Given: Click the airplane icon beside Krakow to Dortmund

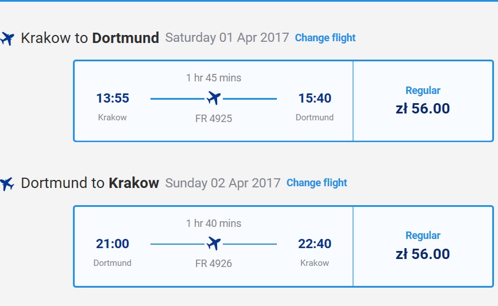Looking at the screenshot, I should point(7,38).
